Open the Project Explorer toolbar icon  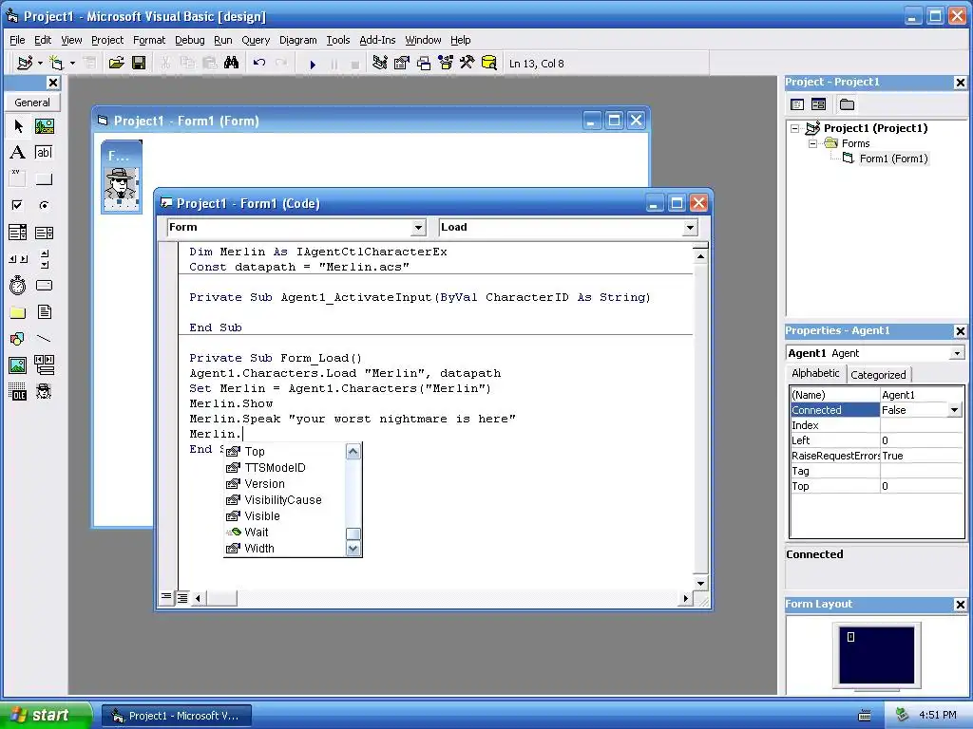[x=380, y=63]
